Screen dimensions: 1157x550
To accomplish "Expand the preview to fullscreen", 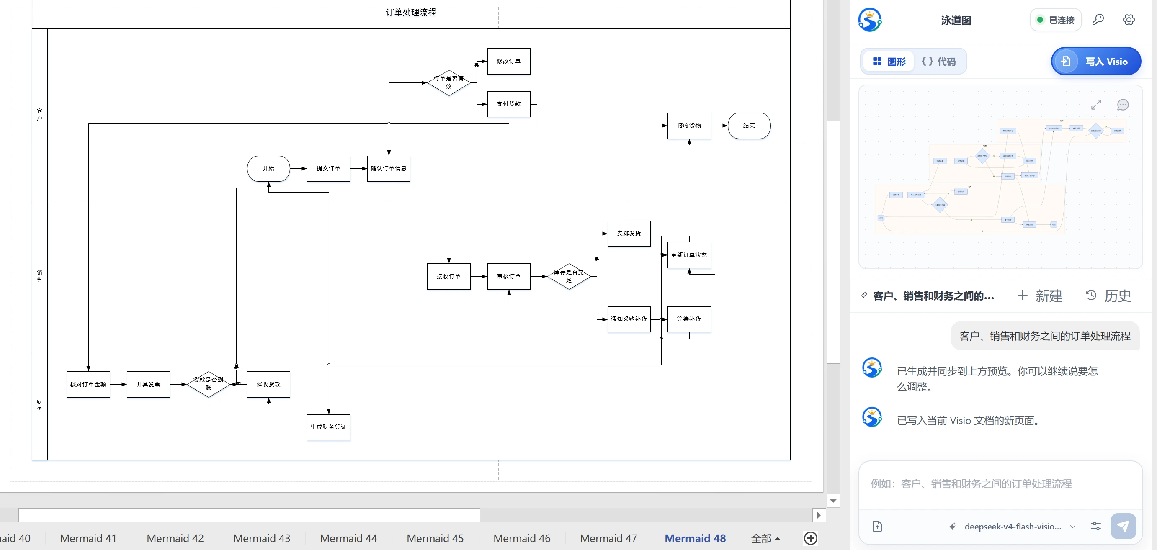I will [1096, 105].
